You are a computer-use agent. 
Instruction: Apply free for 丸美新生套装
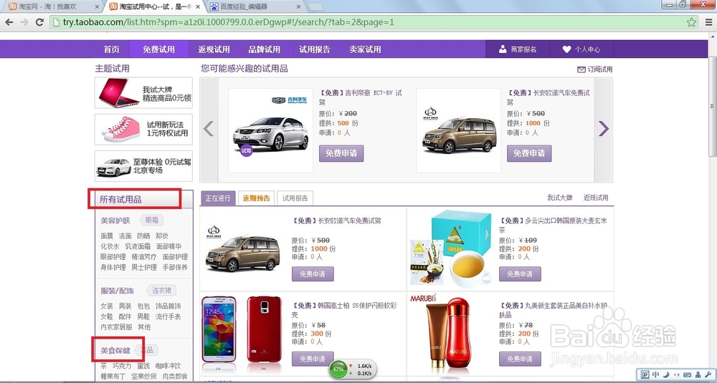520,359
